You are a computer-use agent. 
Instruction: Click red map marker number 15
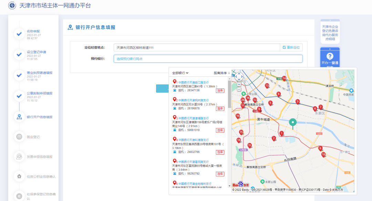[241, 133]
